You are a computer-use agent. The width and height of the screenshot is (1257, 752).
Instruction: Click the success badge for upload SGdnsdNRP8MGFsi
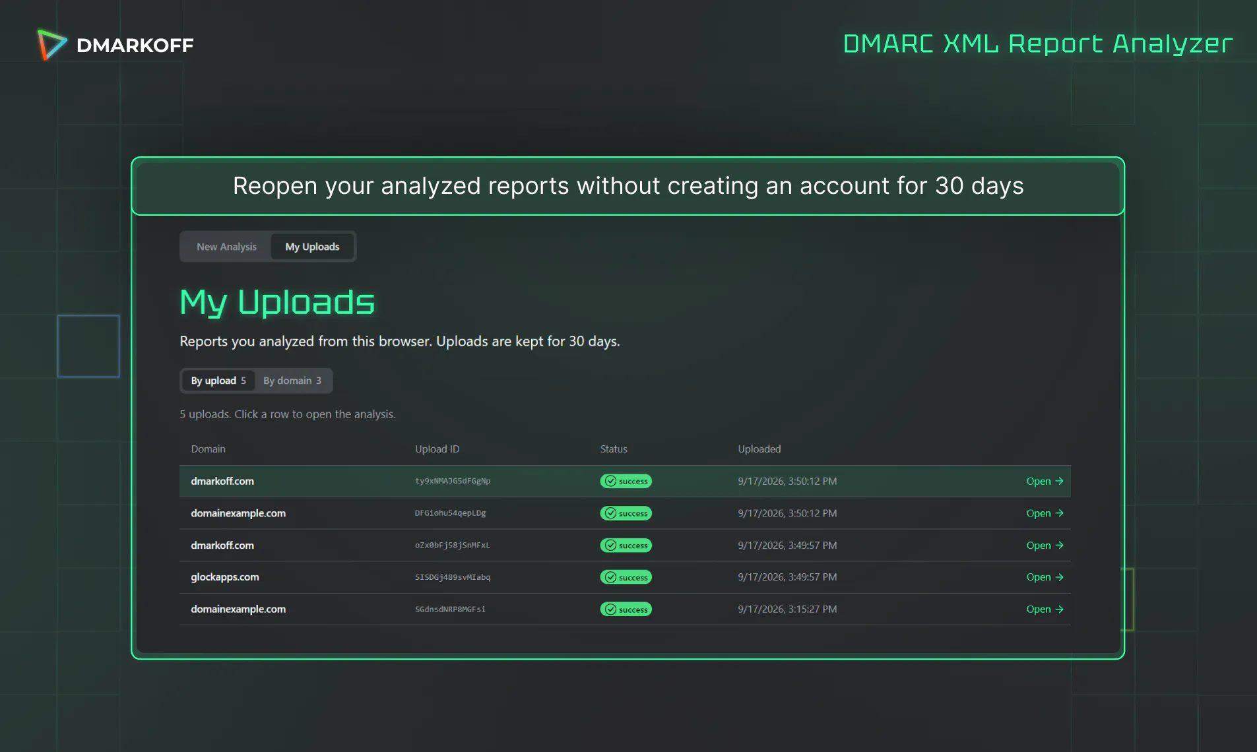(626, 610)
